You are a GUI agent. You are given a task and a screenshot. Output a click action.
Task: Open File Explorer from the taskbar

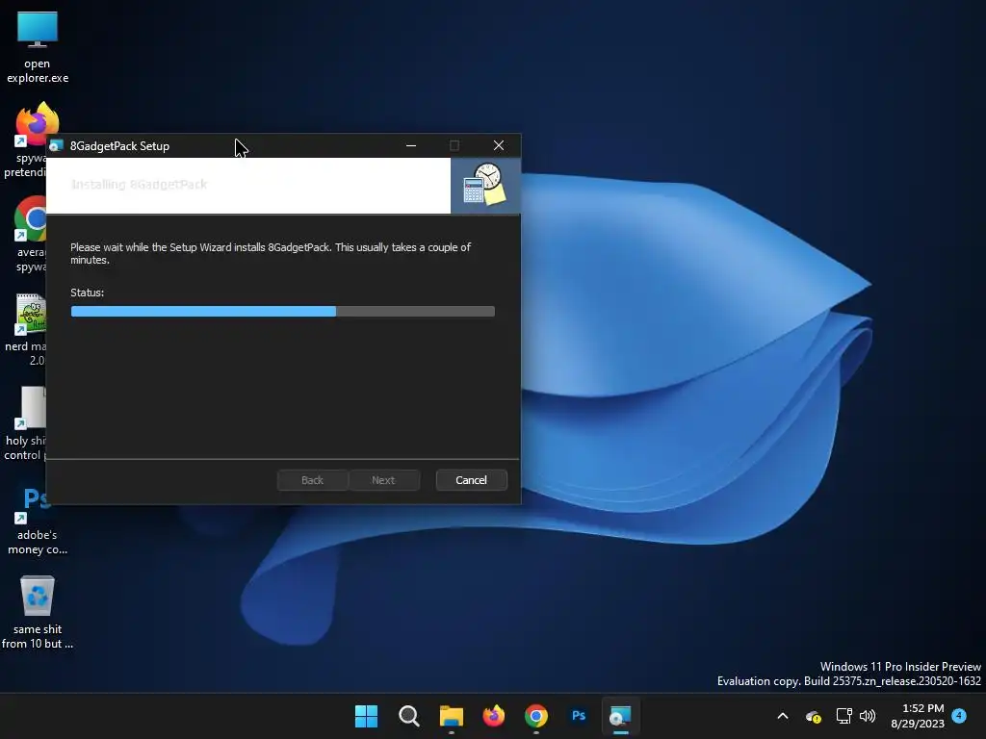451,716
